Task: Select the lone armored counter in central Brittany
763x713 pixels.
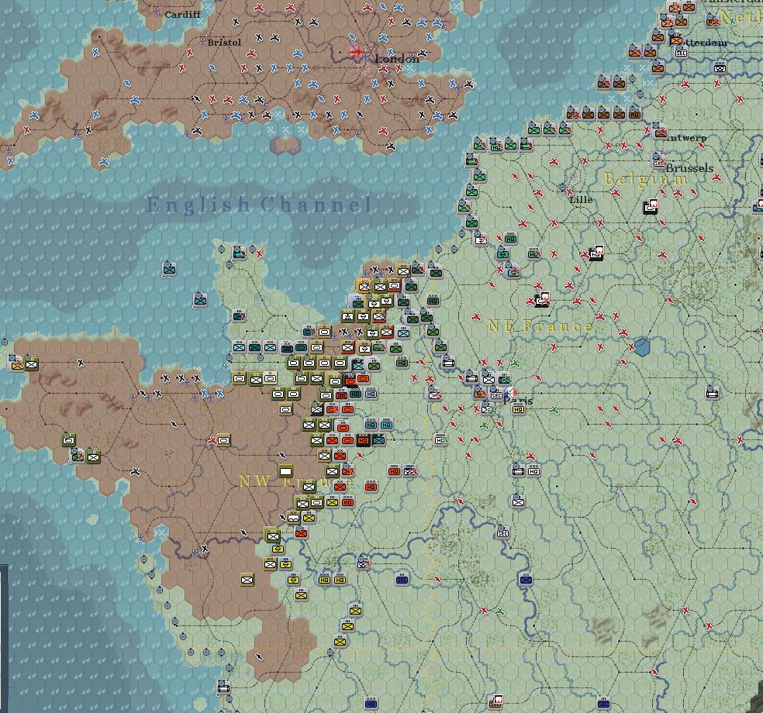Action: pyautogui.click(x=223, y=440)
